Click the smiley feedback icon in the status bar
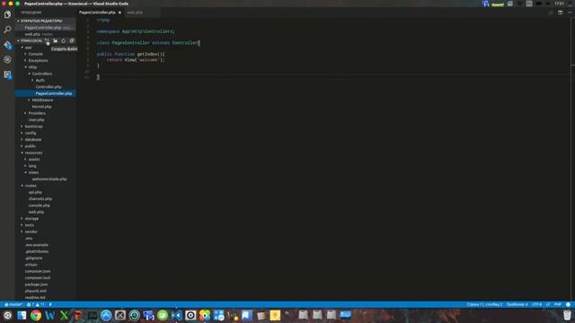Image resolution: width=575 pixels, height=323 pixels. [x=568, y=304]
